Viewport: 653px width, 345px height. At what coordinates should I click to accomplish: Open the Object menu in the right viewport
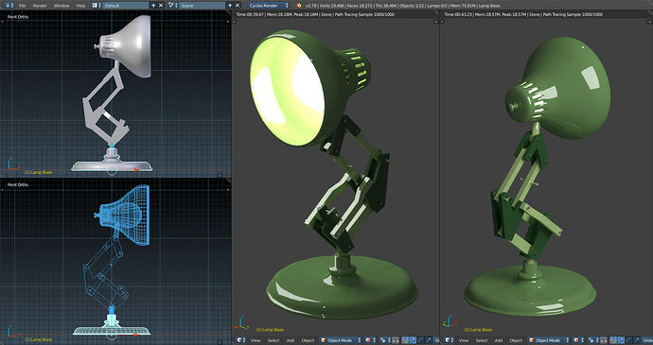516,340
